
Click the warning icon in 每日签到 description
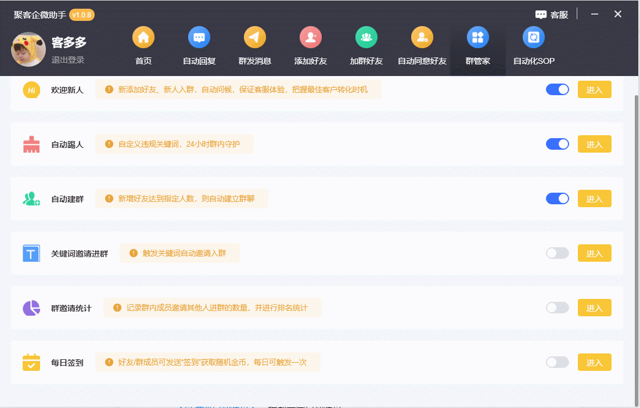(109, 362)
